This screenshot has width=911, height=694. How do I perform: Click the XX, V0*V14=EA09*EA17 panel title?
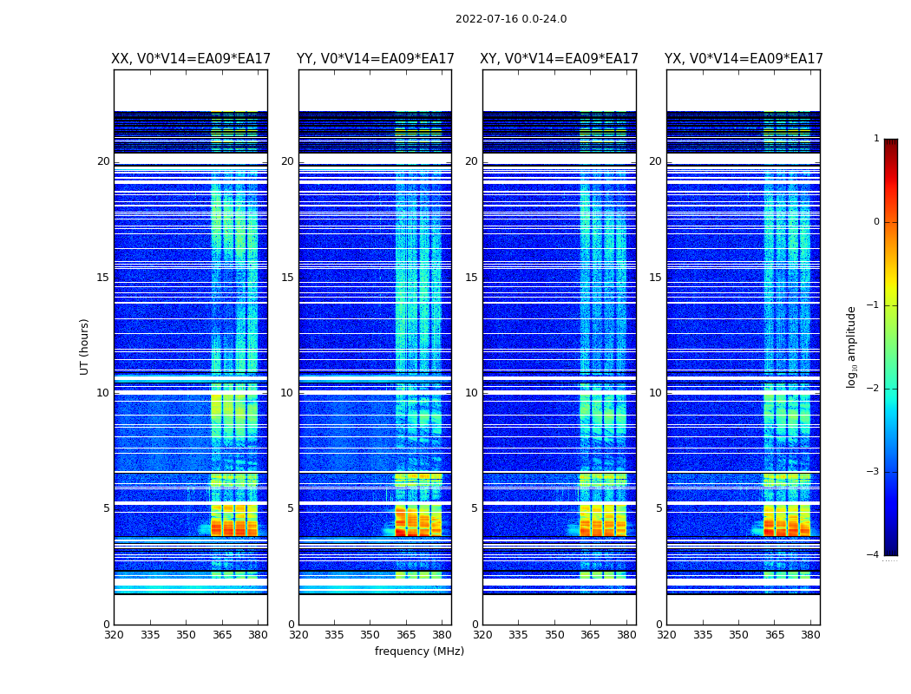pyautogui.click(x=191, y=59)
